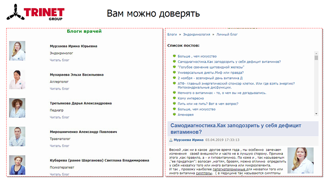Click the underlined word симптомы in article

(204, 173)
